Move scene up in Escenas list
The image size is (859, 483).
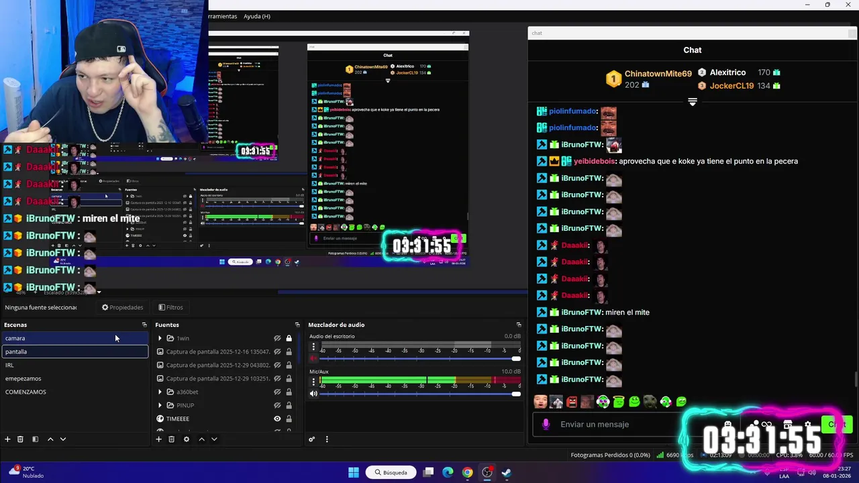pos(50,439)
